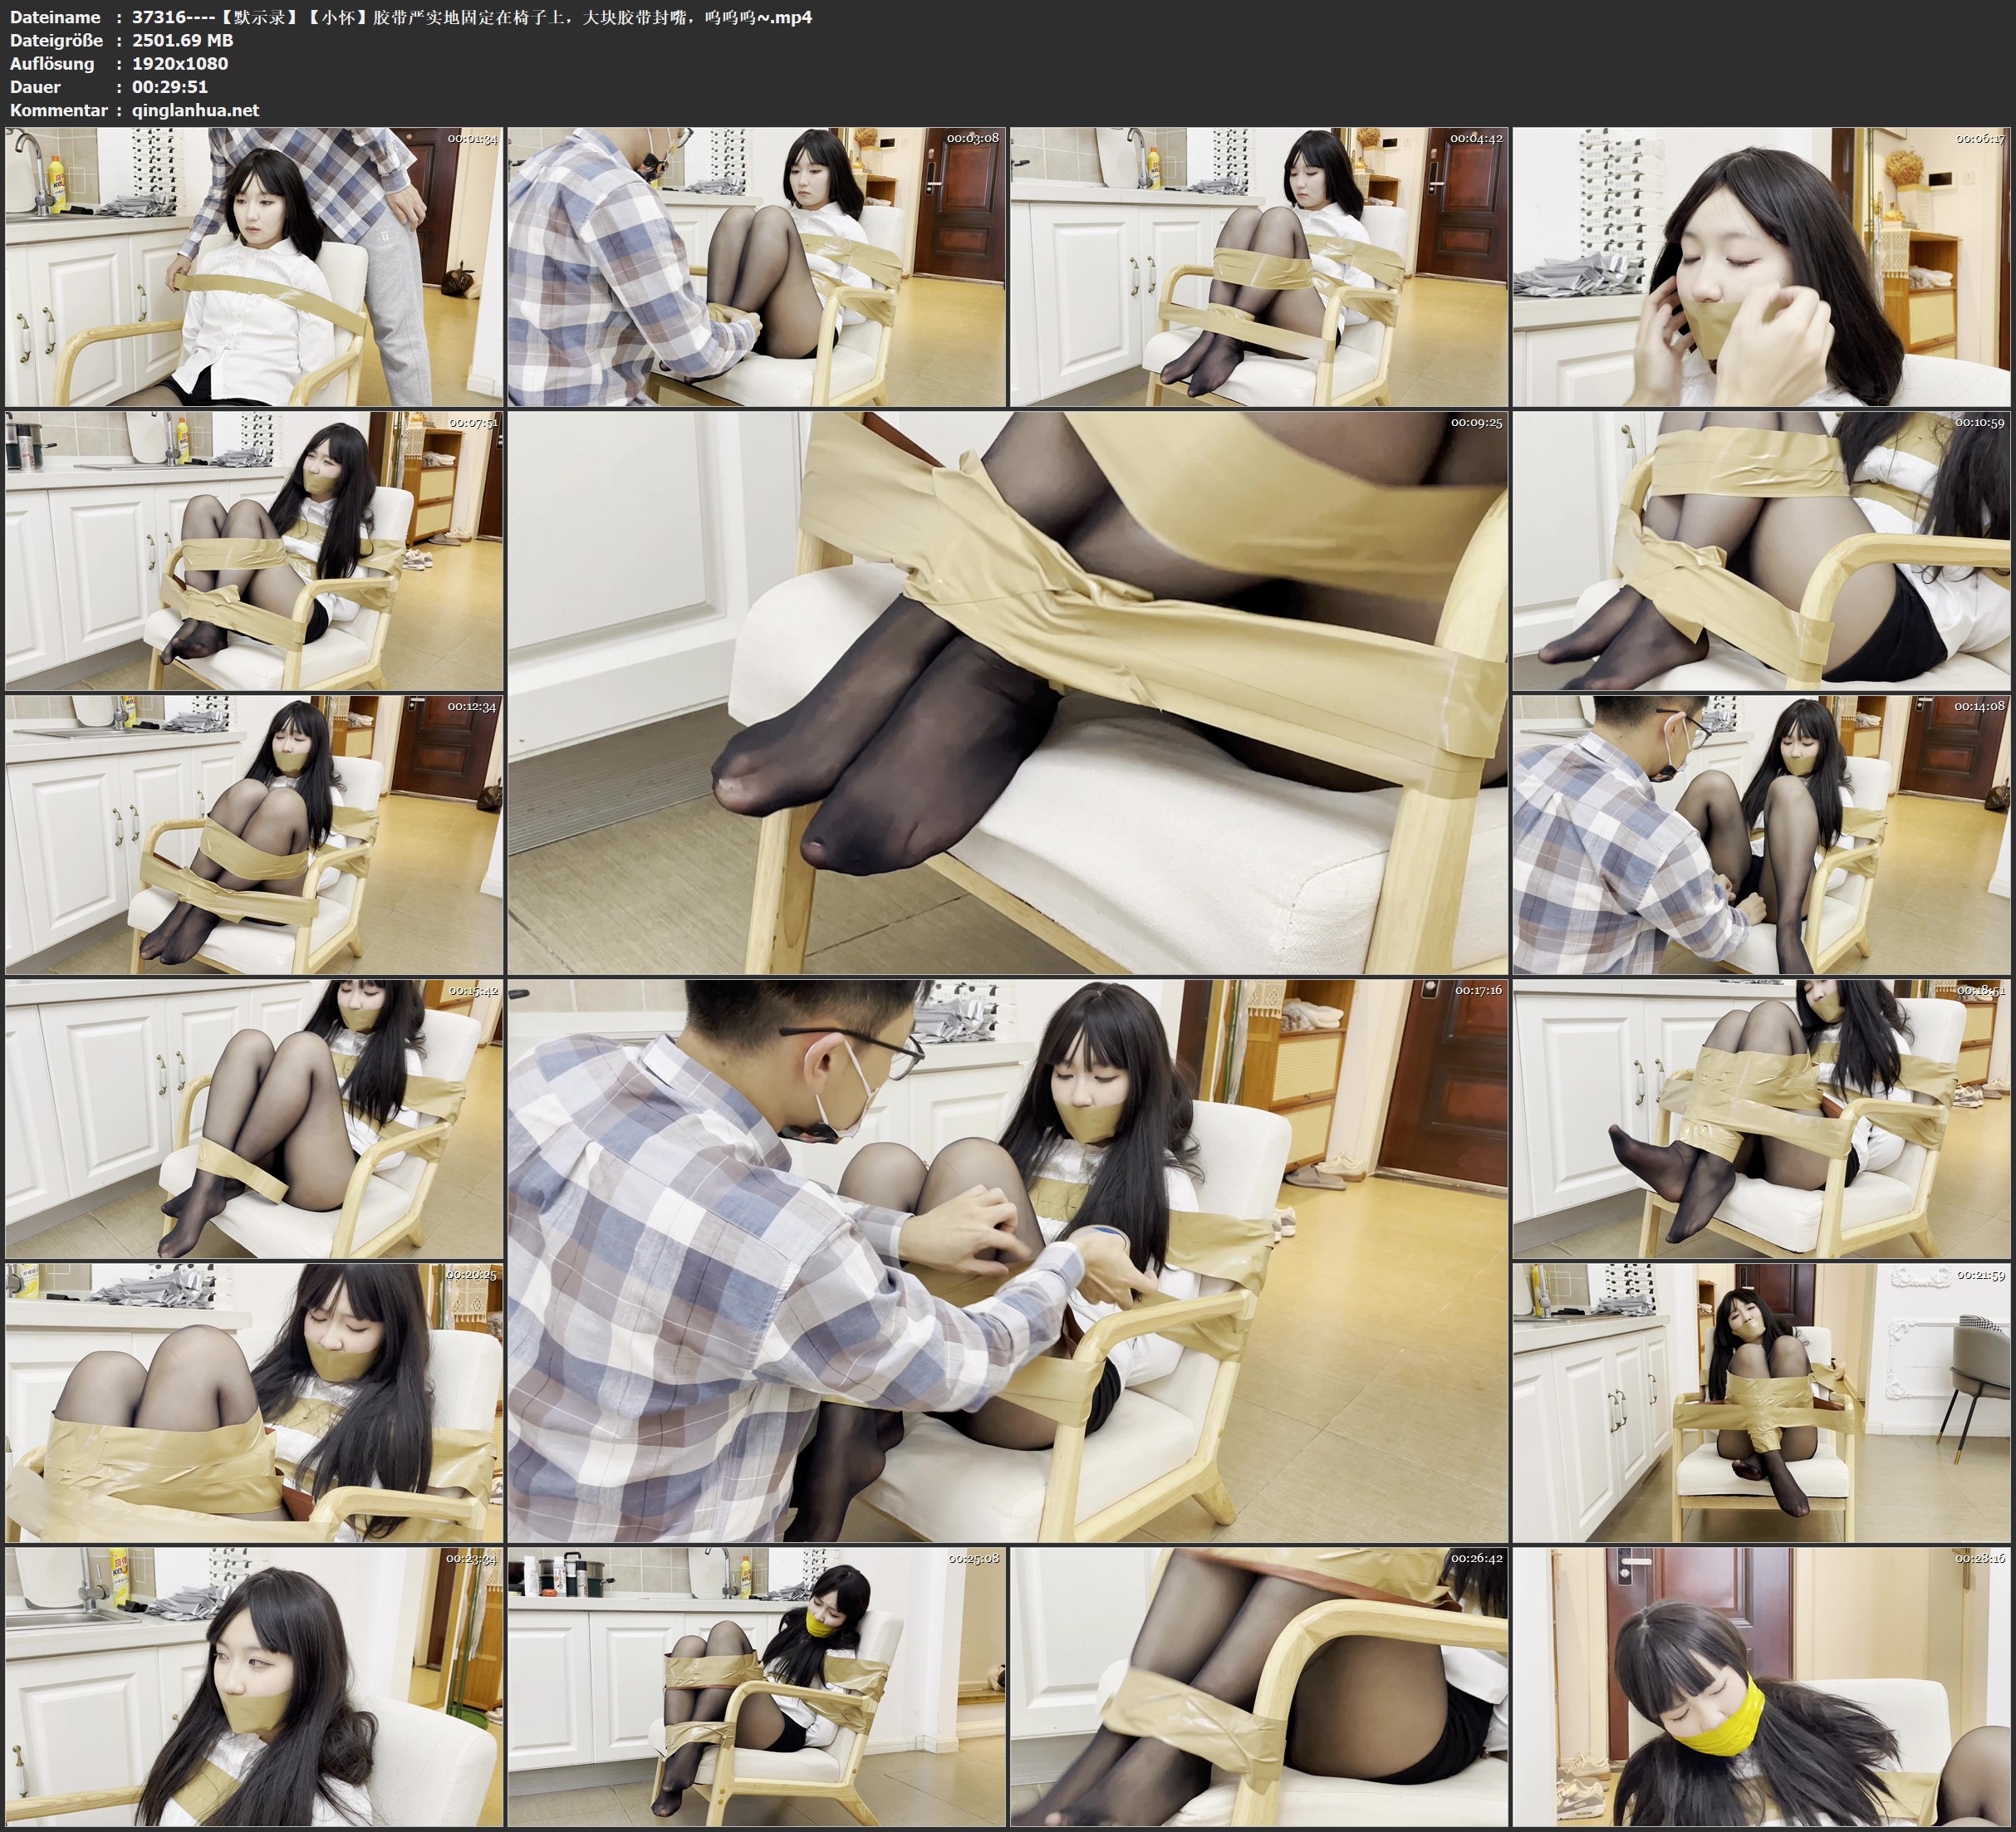Click the close-up frame at 00:06:17

pos(1761,267)
